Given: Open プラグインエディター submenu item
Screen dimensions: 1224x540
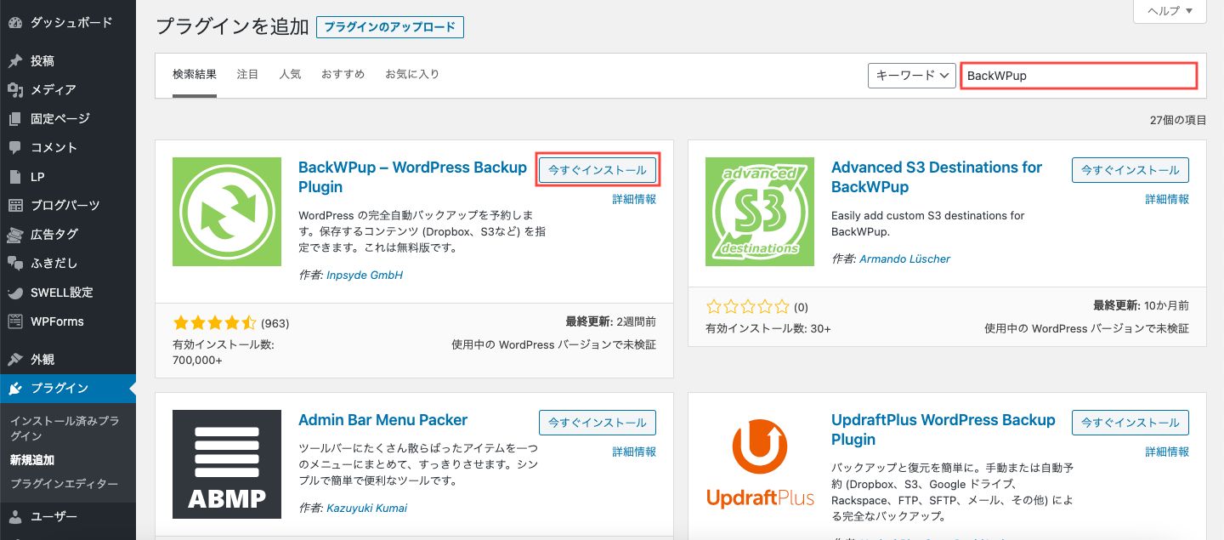Looking at the screenshot, I should coord(65,484).
